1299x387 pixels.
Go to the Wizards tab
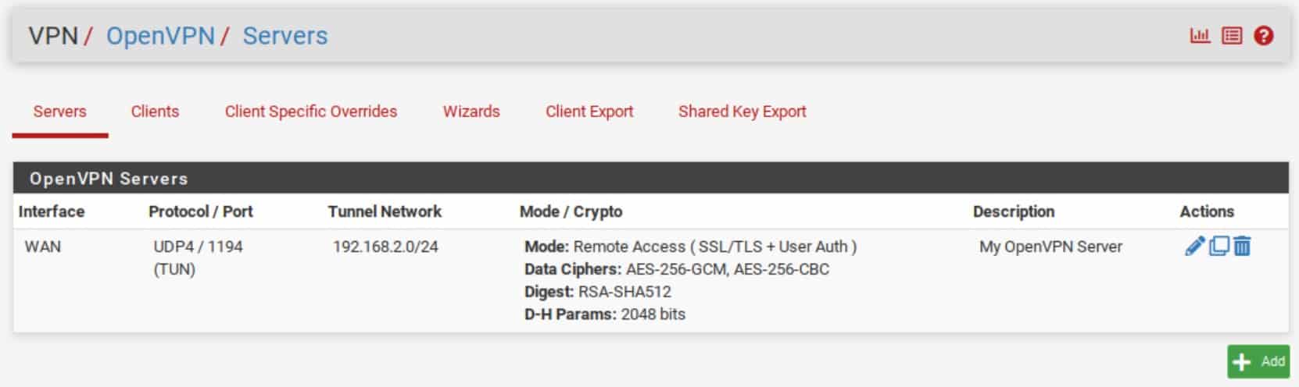pyautogui.click(x=471, y=112)
